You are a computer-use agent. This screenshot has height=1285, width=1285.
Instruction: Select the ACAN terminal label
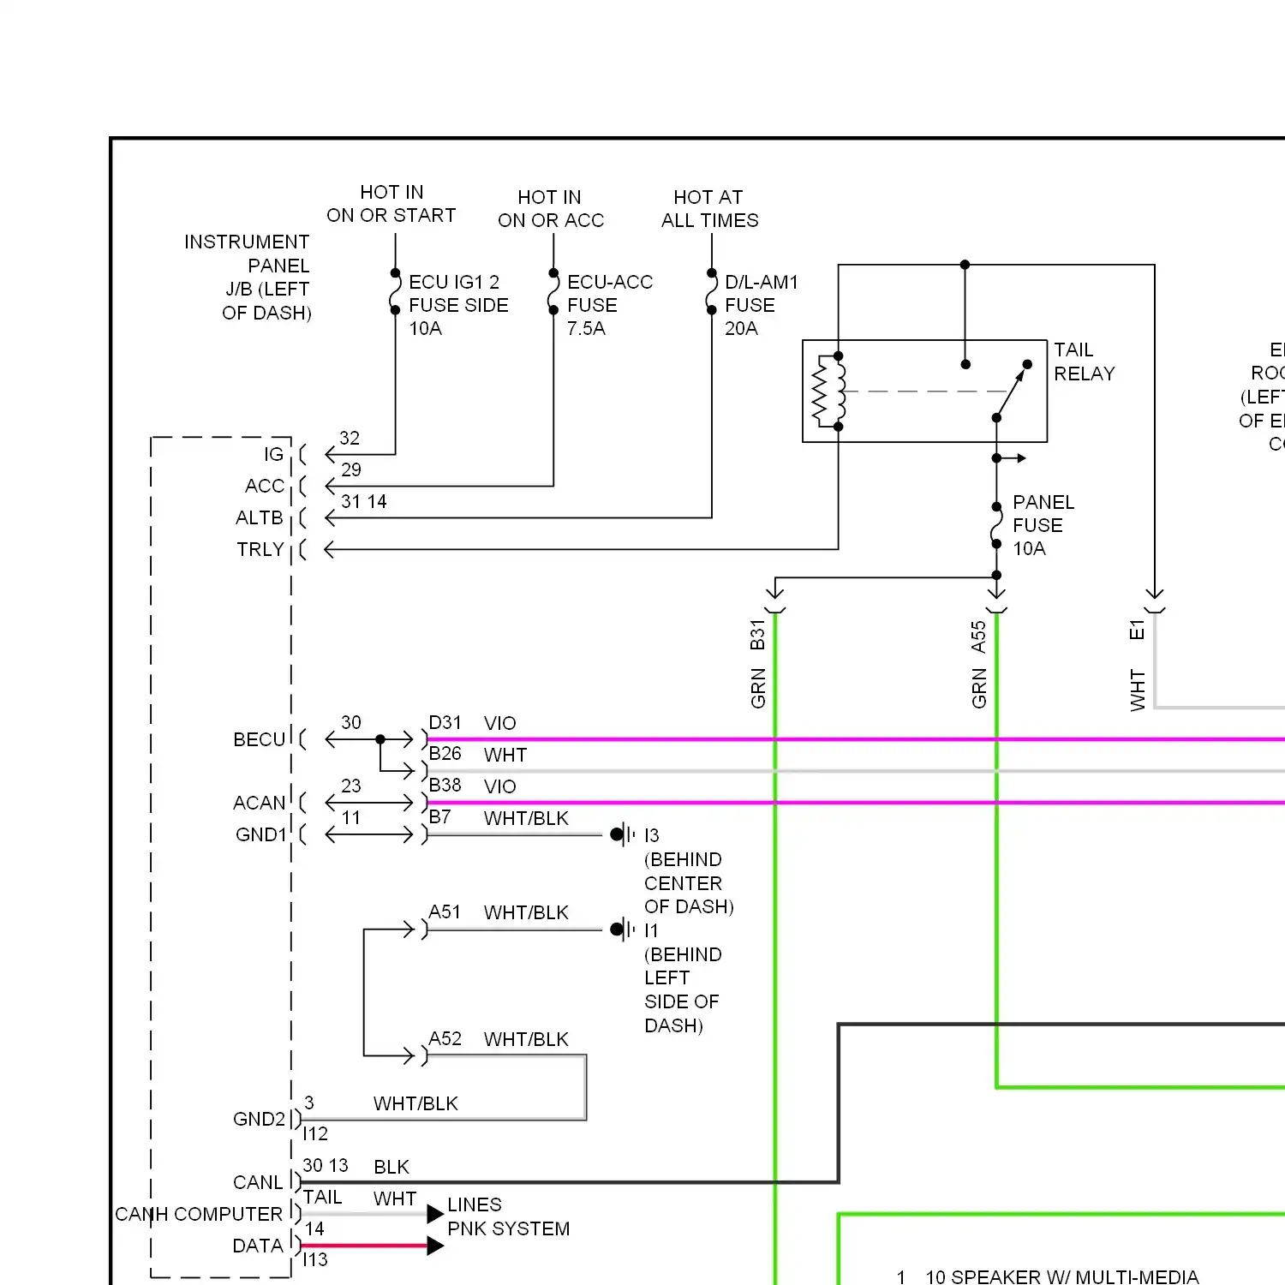259,803
